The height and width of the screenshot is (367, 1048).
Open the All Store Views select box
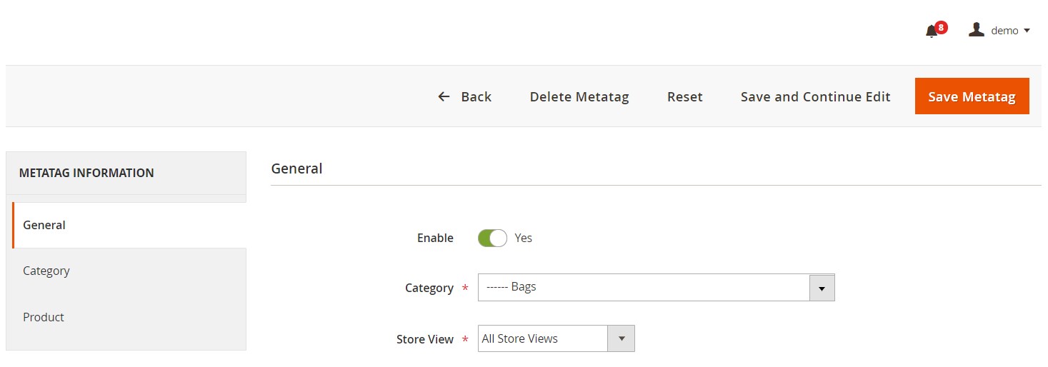click(x=556, y=338)
